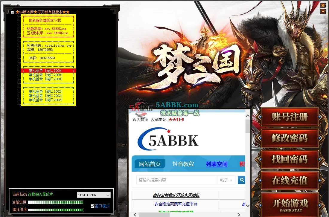Open the 帖子 search type dropdown
This screenshot has height=217, width=329.
(x=226, y=180)
